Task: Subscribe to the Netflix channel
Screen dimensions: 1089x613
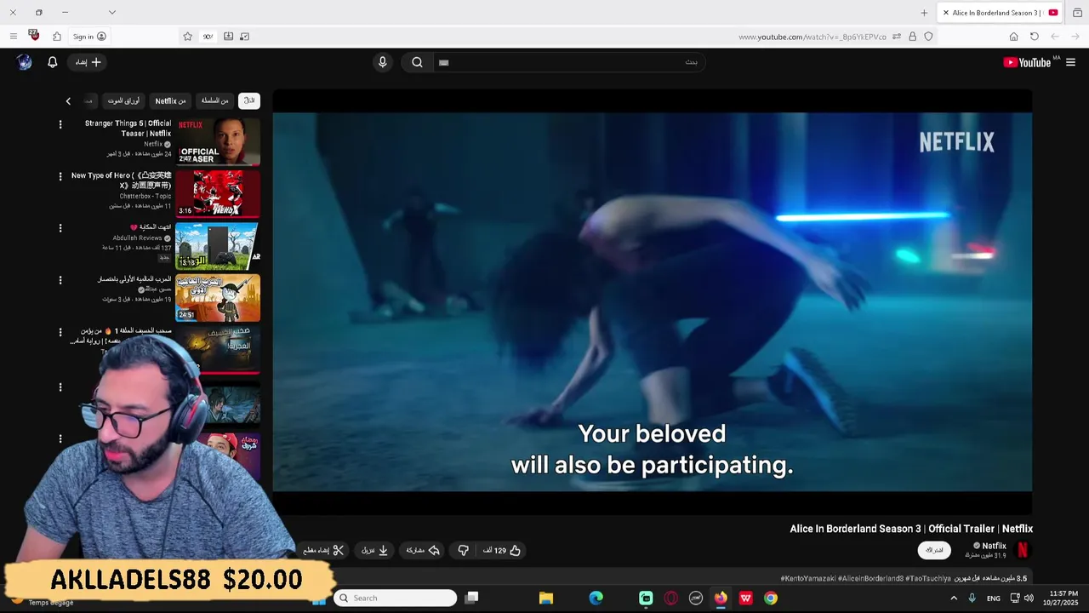Action: (934, 550)
